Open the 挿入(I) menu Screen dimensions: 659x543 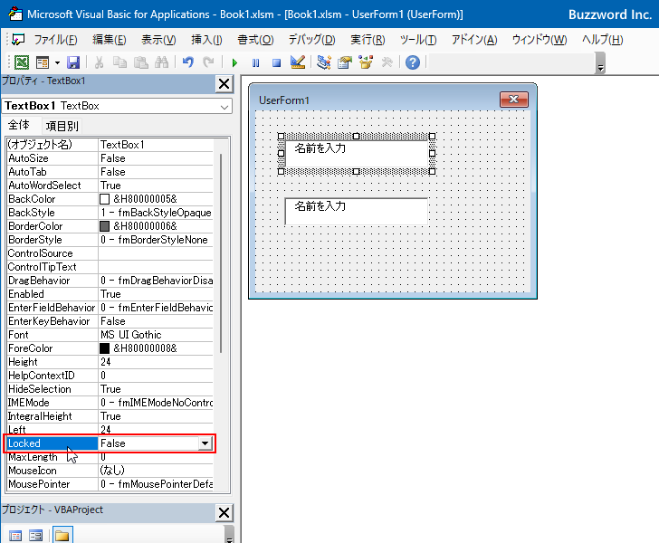click(x=206, y=40)
